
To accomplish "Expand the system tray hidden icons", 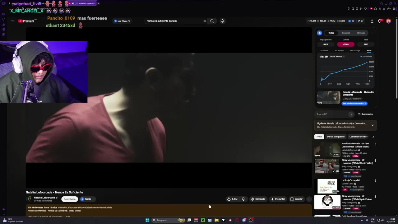I will click(362, 220).
